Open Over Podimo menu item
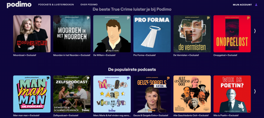This screenshot has height=118, width=264. click(x=89, y=5)
